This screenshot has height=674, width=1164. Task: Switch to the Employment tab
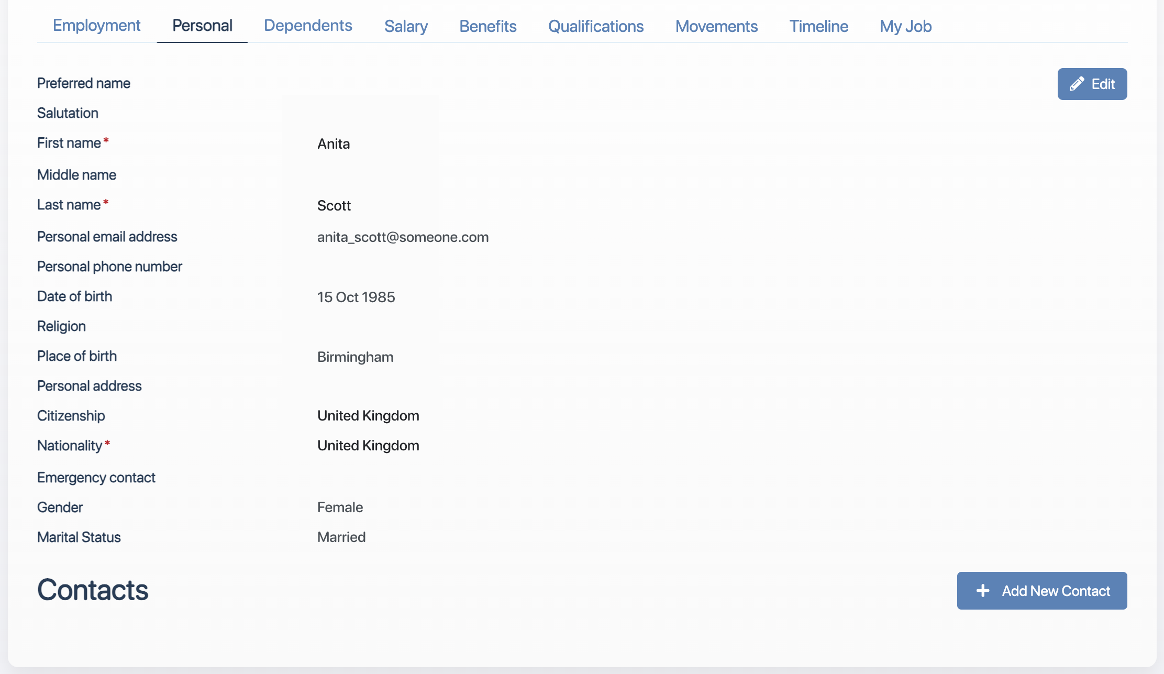96,26
